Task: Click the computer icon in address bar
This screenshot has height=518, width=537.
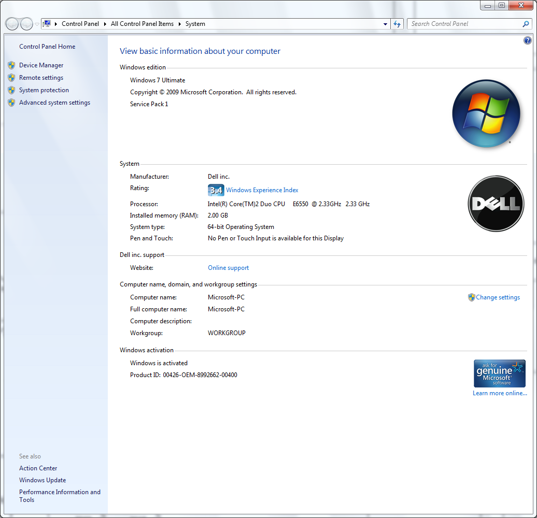Action: (47, 24)
